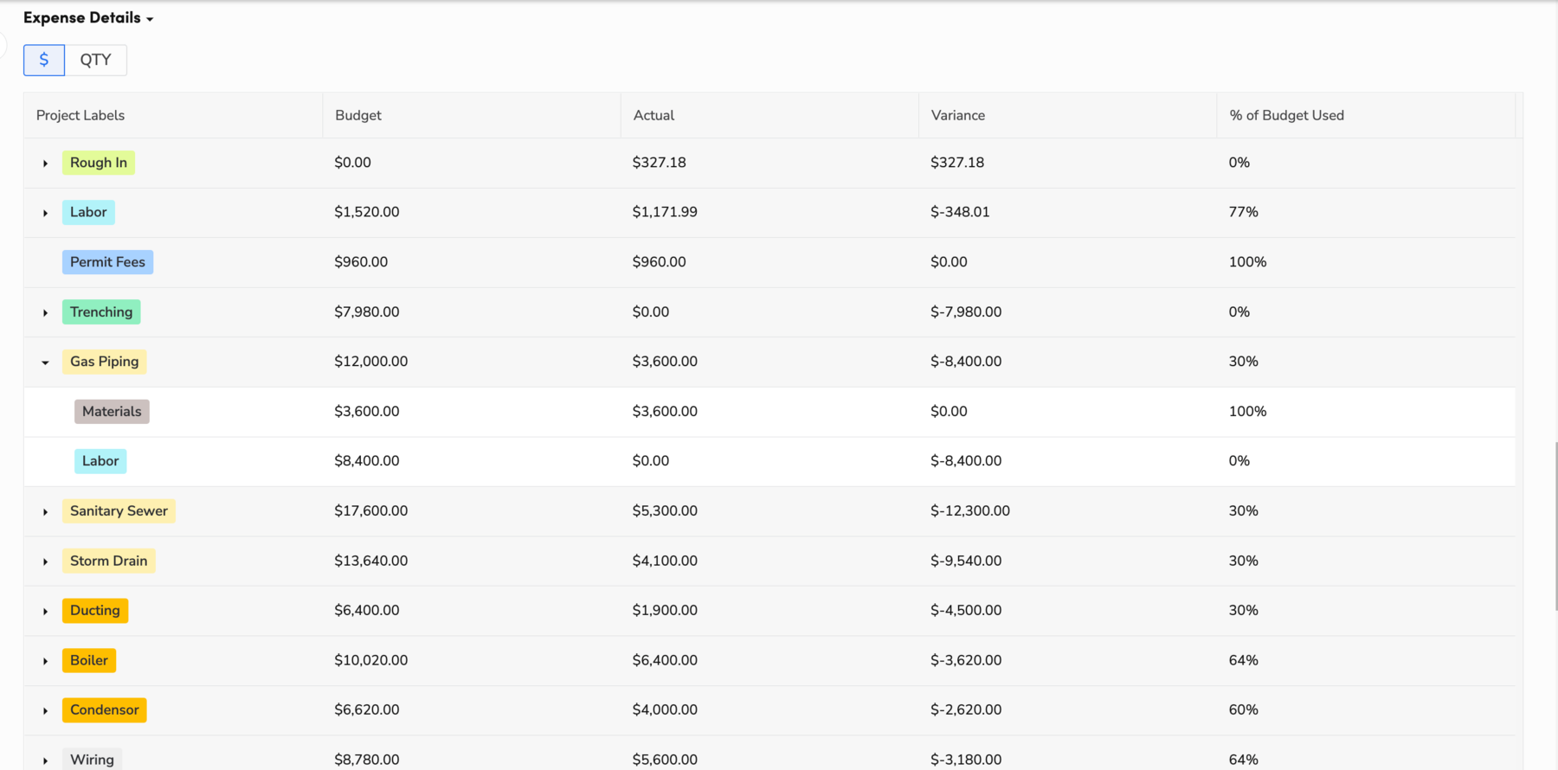Click the Actual column header
Viewport: 1558px width, 770px height.
coord(654,115)
